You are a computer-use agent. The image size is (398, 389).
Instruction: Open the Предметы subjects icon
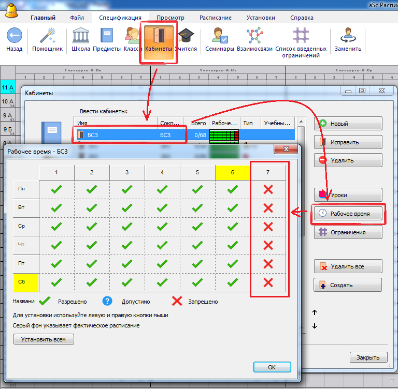(107, 36)
